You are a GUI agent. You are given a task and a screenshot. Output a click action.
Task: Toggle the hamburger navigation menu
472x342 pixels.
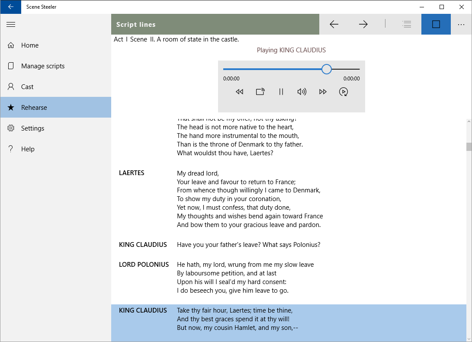(11, 24)
